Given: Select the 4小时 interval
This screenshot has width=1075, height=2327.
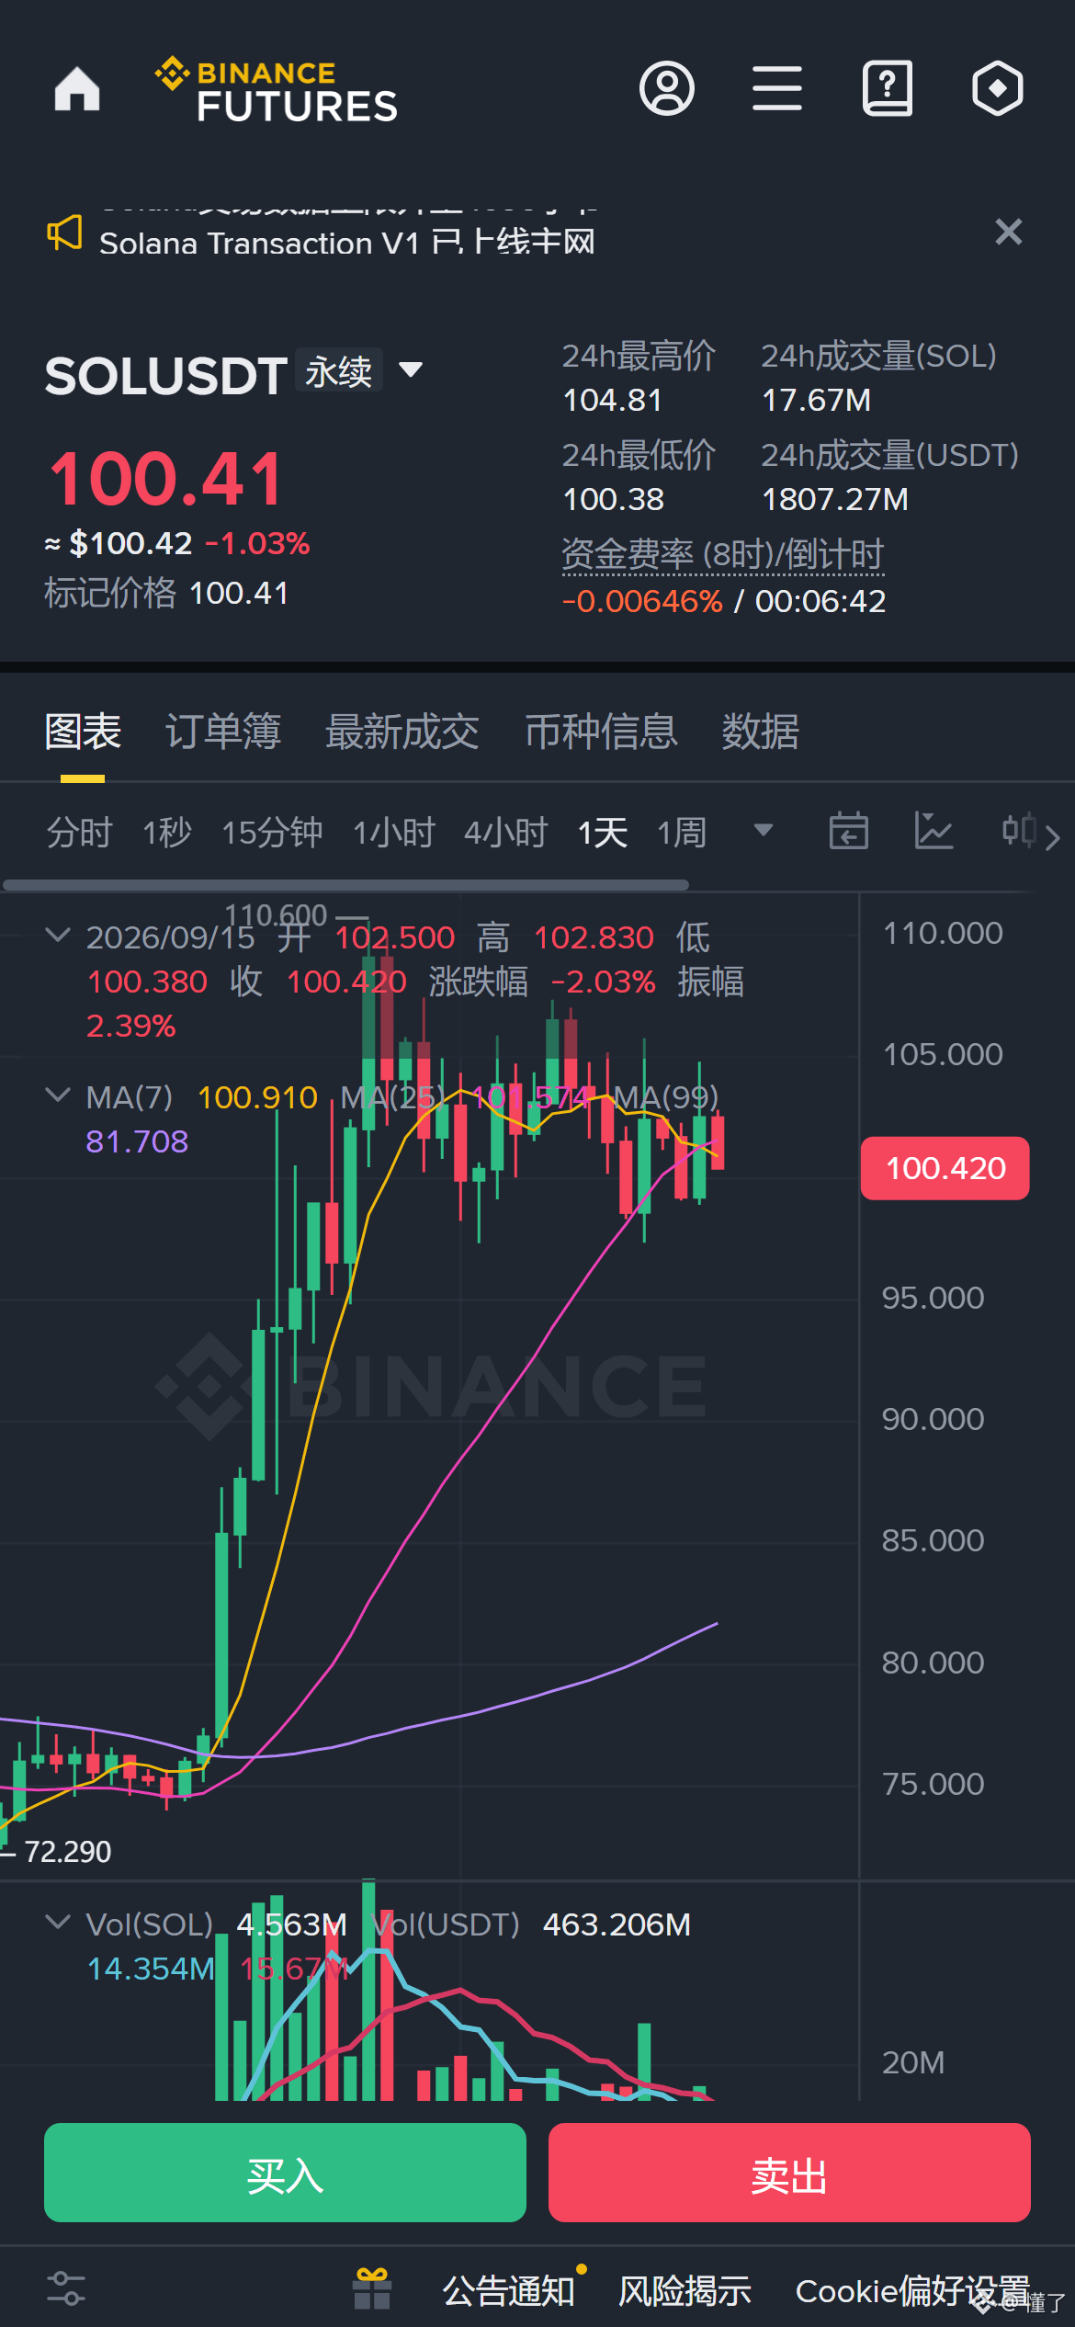Looking at the screenshot, I should 506,833.
